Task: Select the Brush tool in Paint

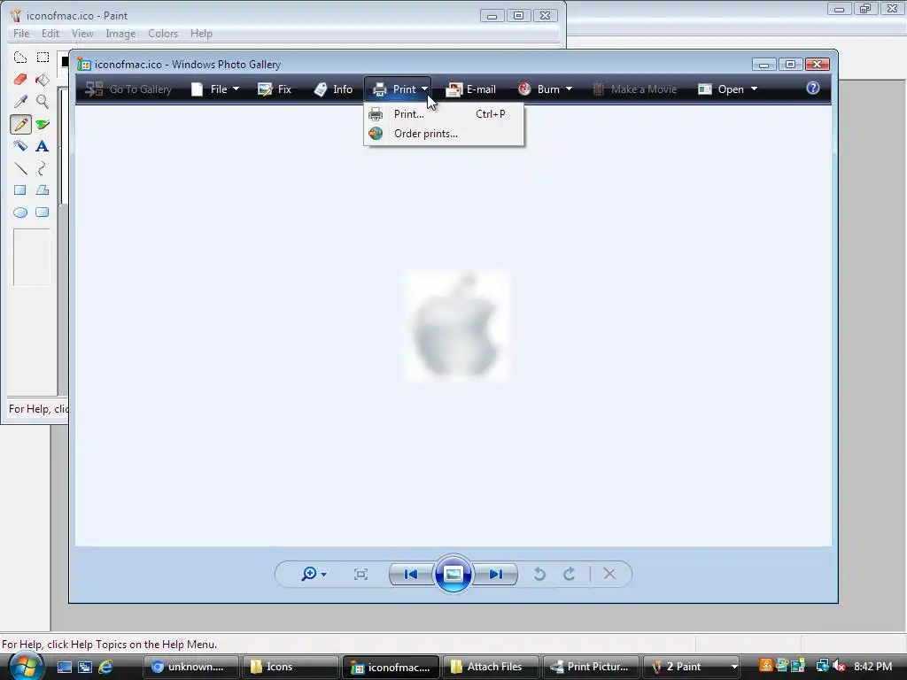Action: pos(43,124)
